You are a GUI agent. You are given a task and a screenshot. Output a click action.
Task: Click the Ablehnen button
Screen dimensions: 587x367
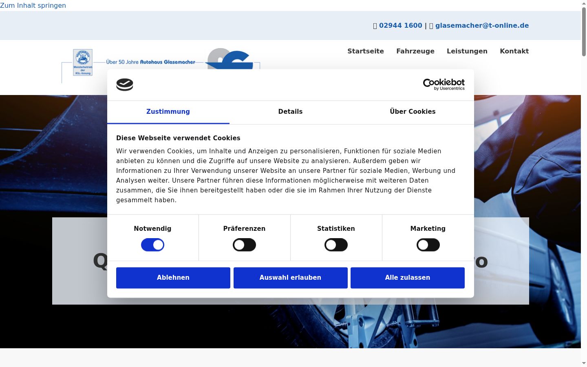click(x=173, y=278)
